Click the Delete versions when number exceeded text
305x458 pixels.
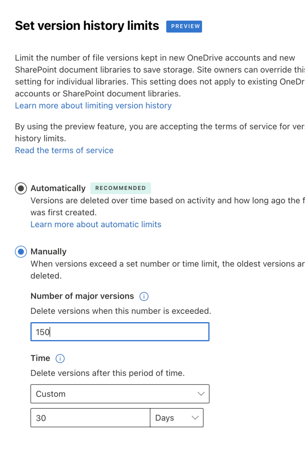[x=121, y=311]
